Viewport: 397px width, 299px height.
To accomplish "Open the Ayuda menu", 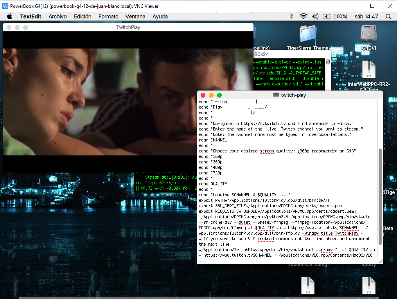I will pyautogui.click(x=160, y=16).
